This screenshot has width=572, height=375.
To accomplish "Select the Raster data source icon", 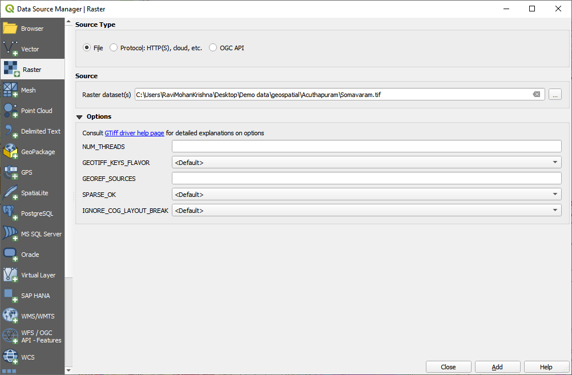I will [11, 69].
